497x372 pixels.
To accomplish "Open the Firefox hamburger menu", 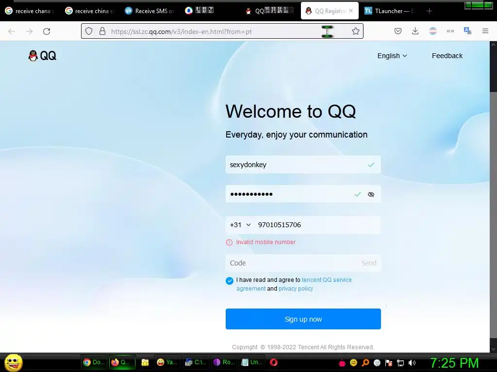I will [x=485, y=31].
